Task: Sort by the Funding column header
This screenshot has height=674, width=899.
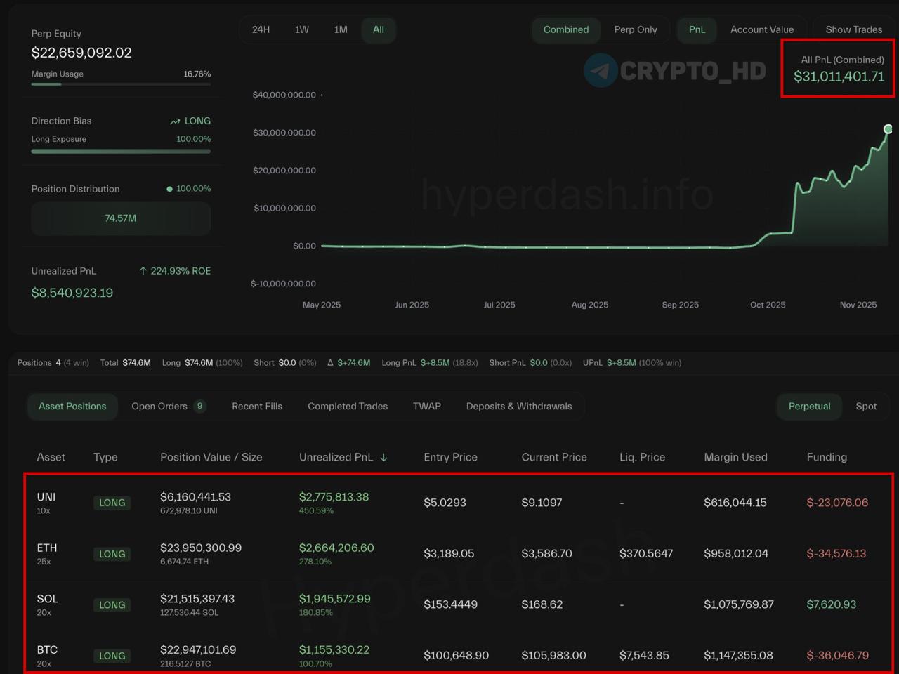Action: pos(827,457)
